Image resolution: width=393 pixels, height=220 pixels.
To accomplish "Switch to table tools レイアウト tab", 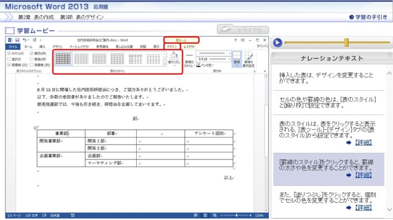I will pos(189,47).
